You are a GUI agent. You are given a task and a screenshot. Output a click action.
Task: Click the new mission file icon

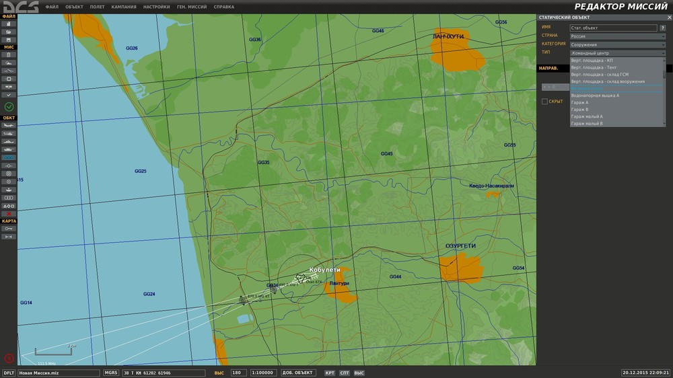[9, 24]
